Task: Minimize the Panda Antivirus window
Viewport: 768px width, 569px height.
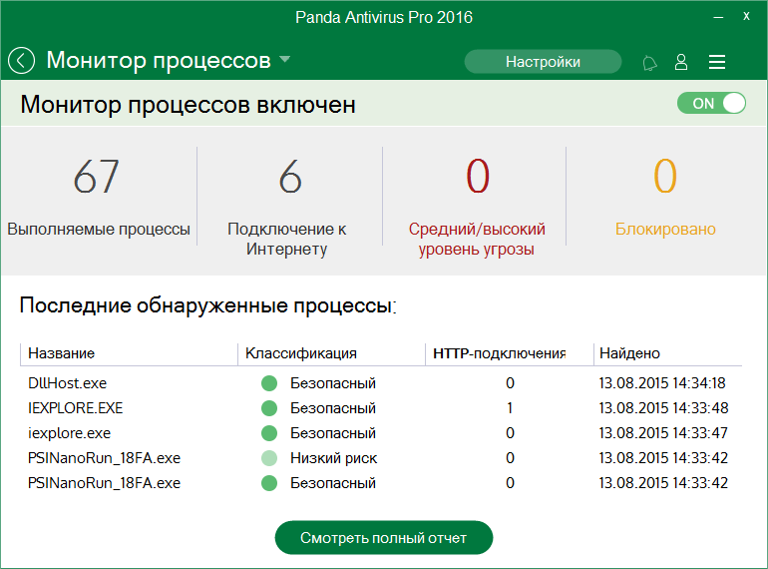Action: (x=718, y=17)
